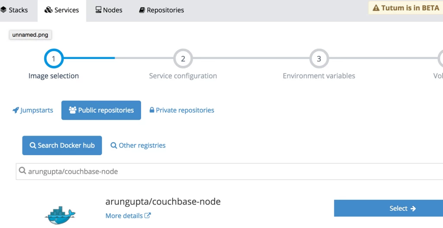Click the arungupta/couchbase-node result title
Screen dimensions: 443x228
pos(163,202)
